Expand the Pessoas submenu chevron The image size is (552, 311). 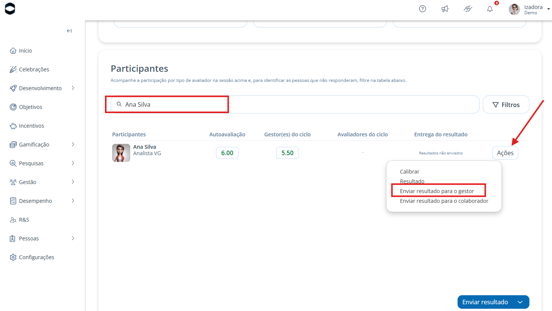point(73,238)
